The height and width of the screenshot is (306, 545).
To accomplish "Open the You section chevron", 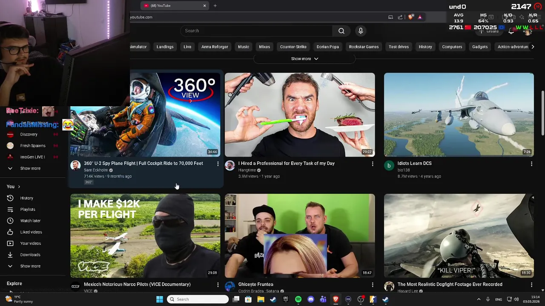I will (x=19, y=187).
